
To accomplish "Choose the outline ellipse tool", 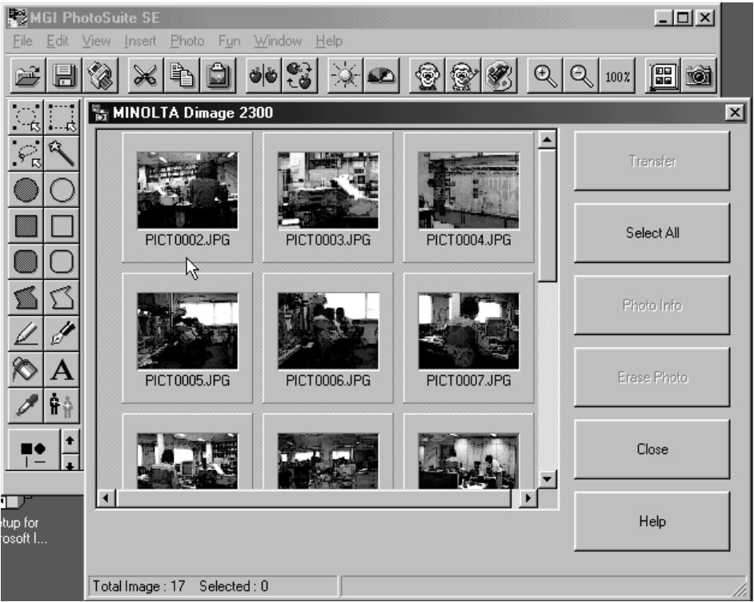I will 62,189.
